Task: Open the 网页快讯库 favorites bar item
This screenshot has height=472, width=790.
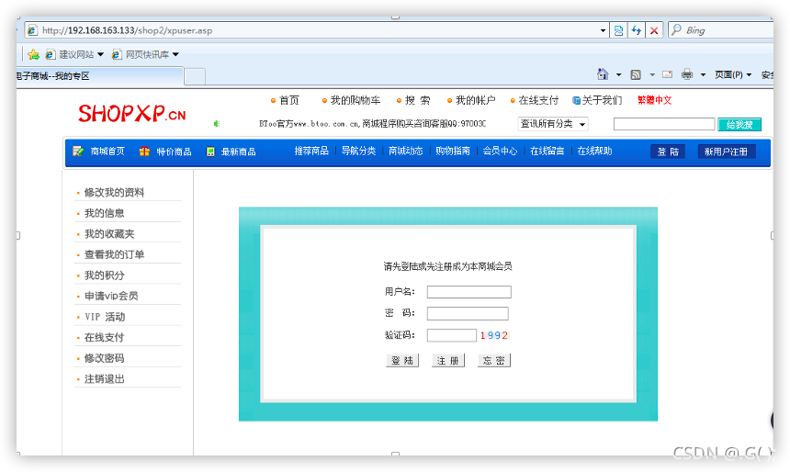Action: click(x=145, y=54)
